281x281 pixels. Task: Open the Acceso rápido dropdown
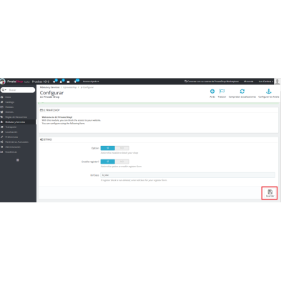[91, 82]
